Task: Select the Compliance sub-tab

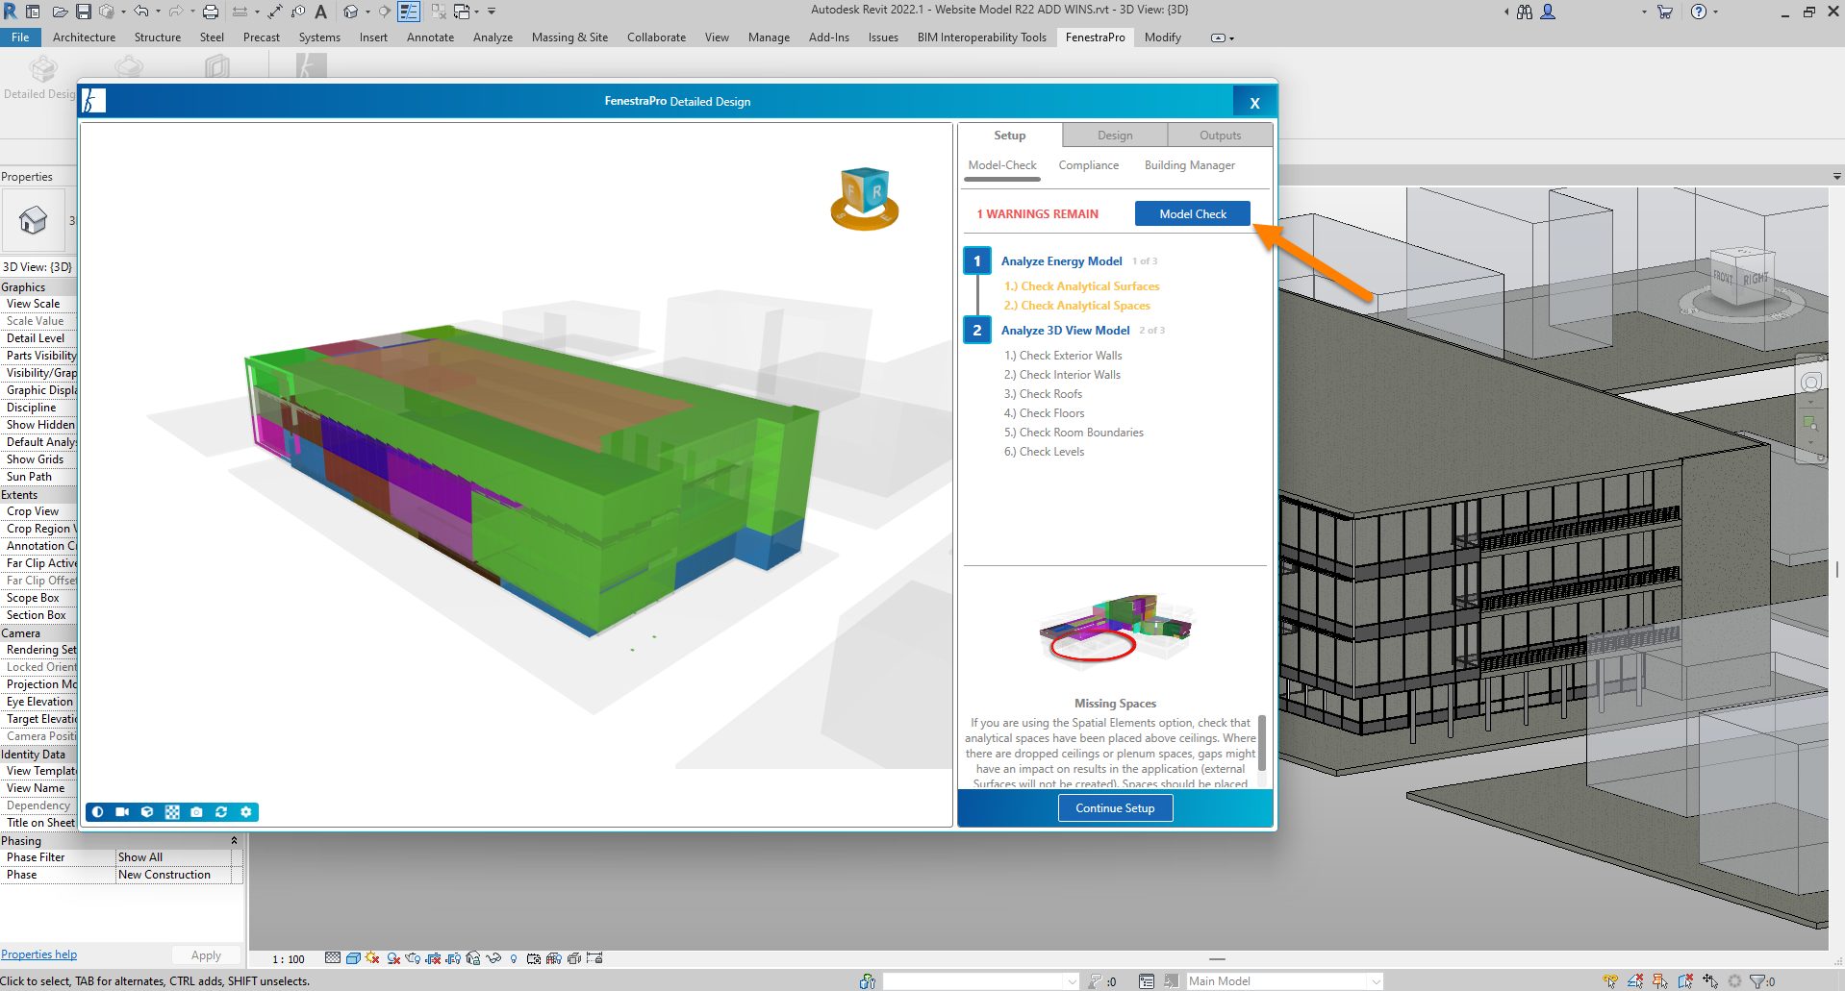Action: pyautogui.click(x=1088, y=165)
